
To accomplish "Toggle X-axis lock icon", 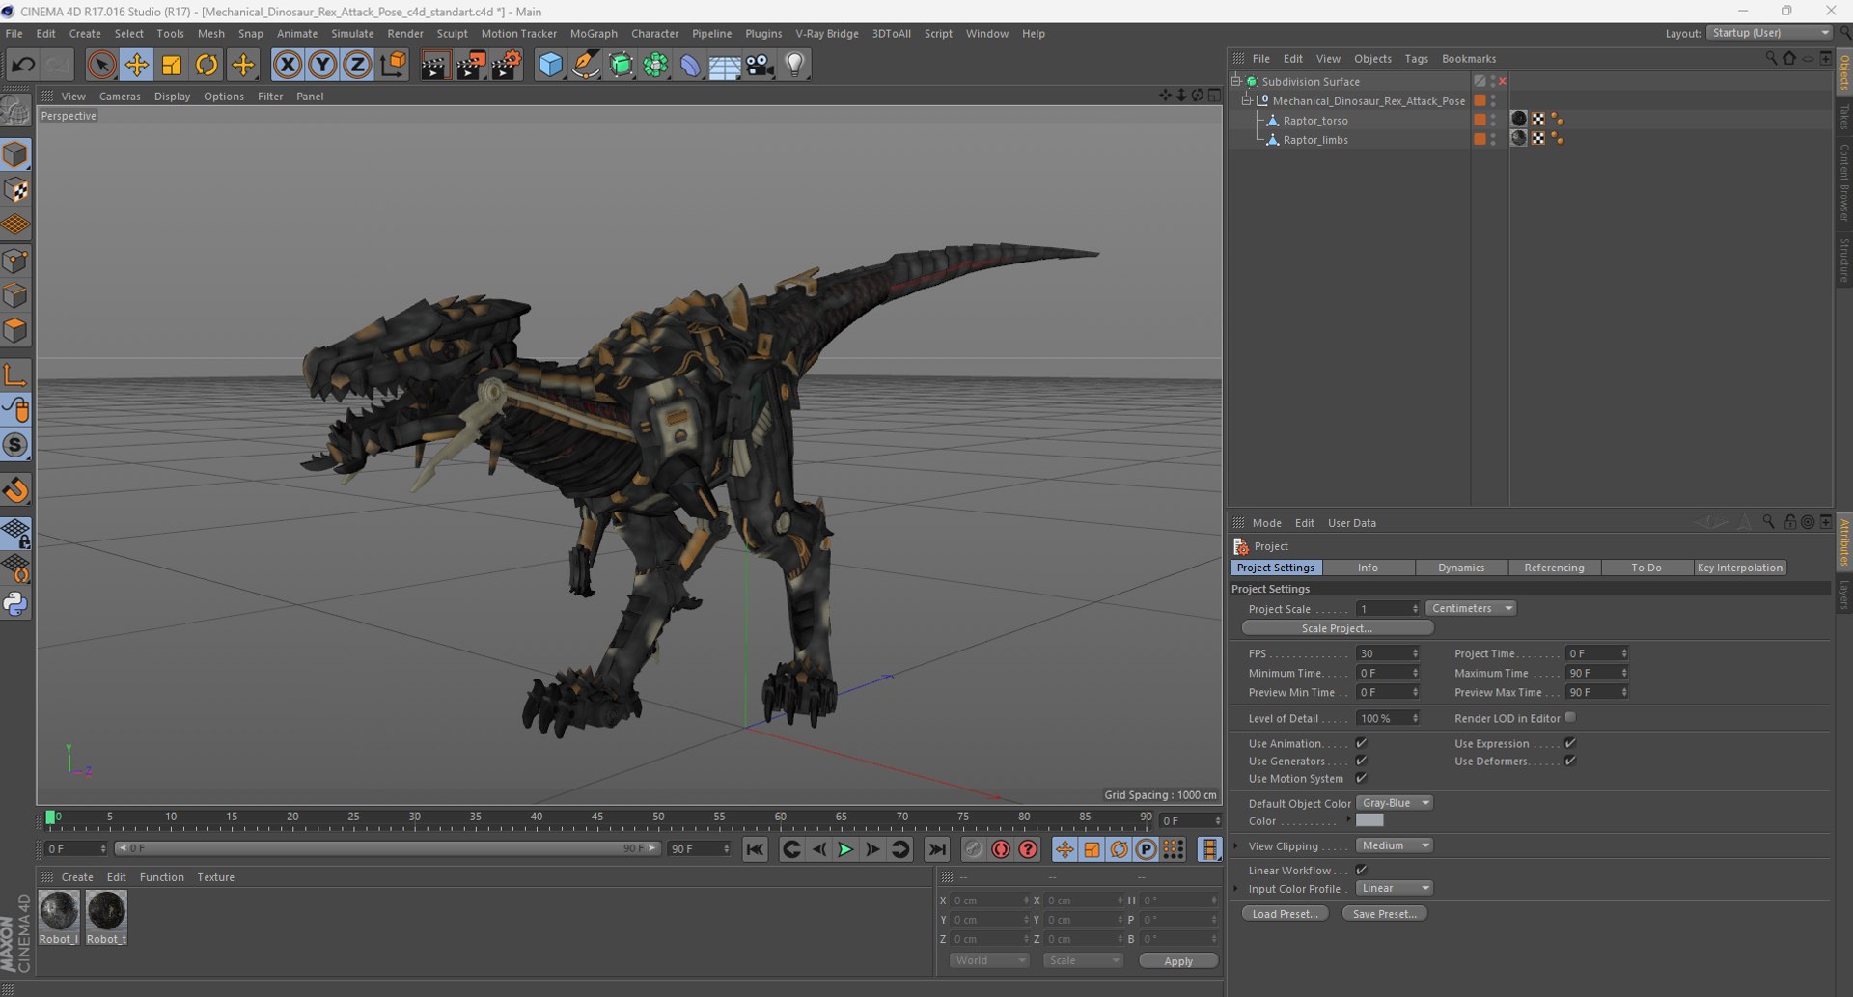I will [287, 65].
